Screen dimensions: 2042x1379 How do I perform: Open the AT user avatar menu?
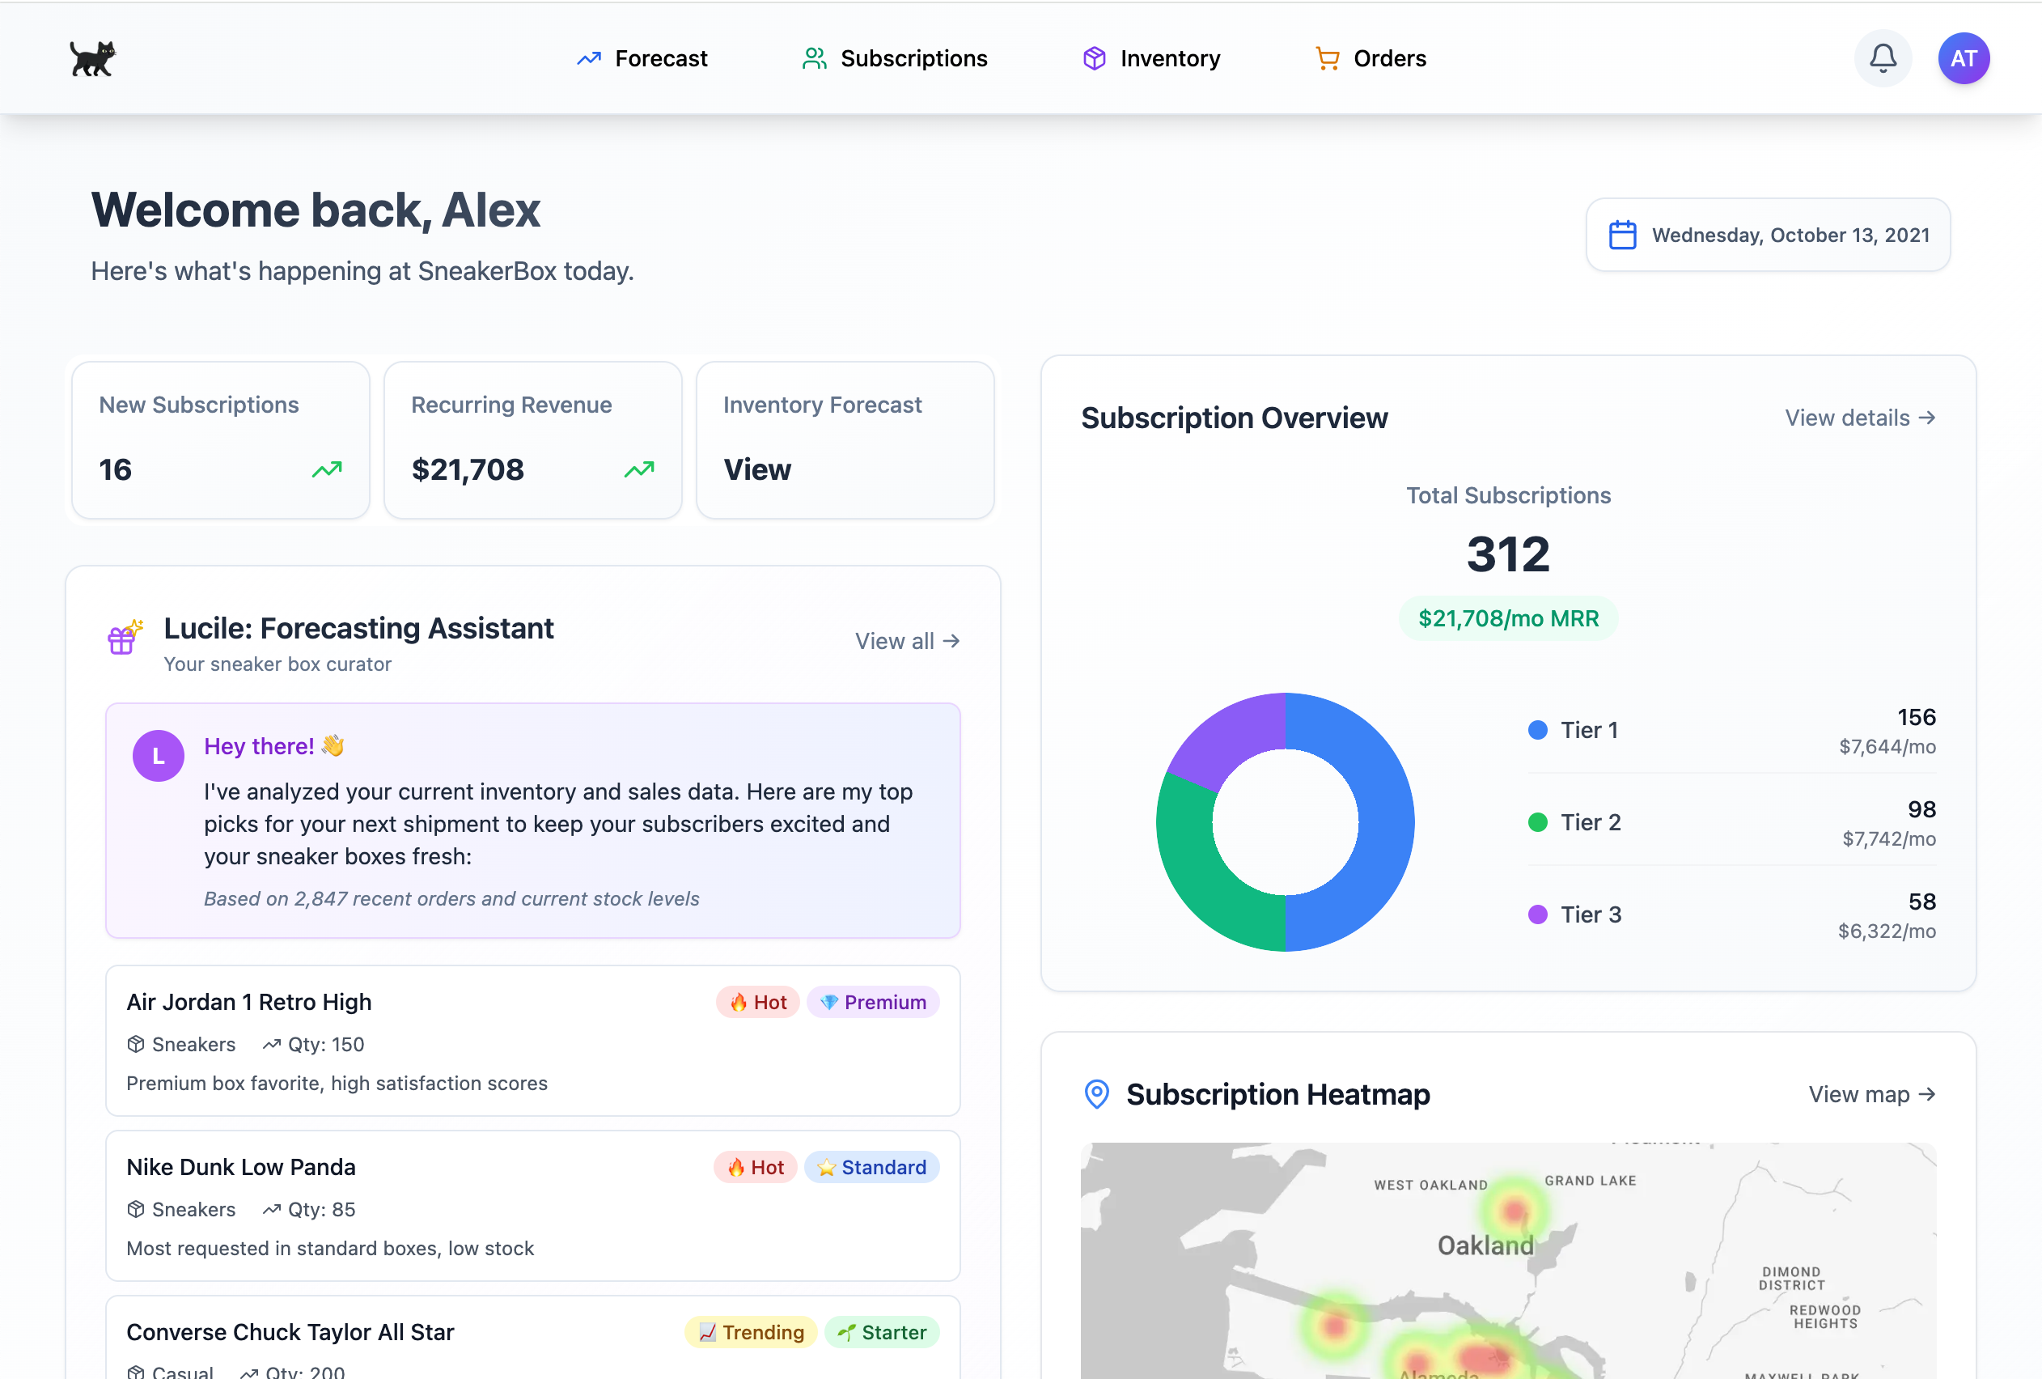pyautogui.click(x=1963, y=59)
